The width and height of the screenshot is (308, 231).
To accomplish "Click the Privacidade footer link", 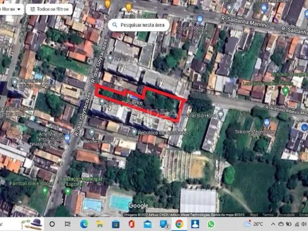I will point(287,215).
